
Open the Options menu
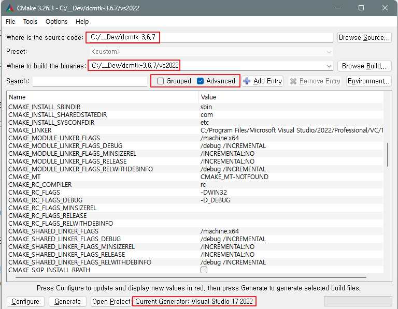[56, 22]
